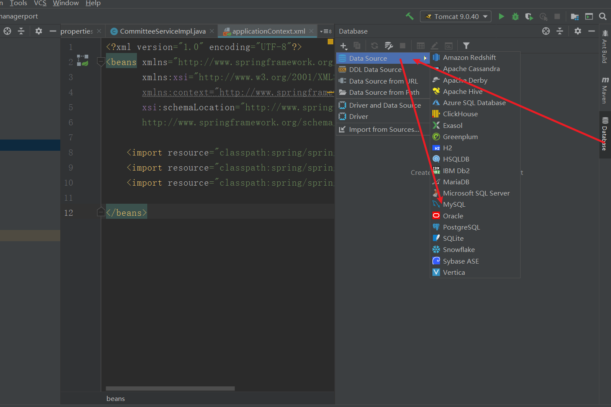This screenshot has width=611, height=407.
Task: Select H2 data source
Action: coord(475,148)
